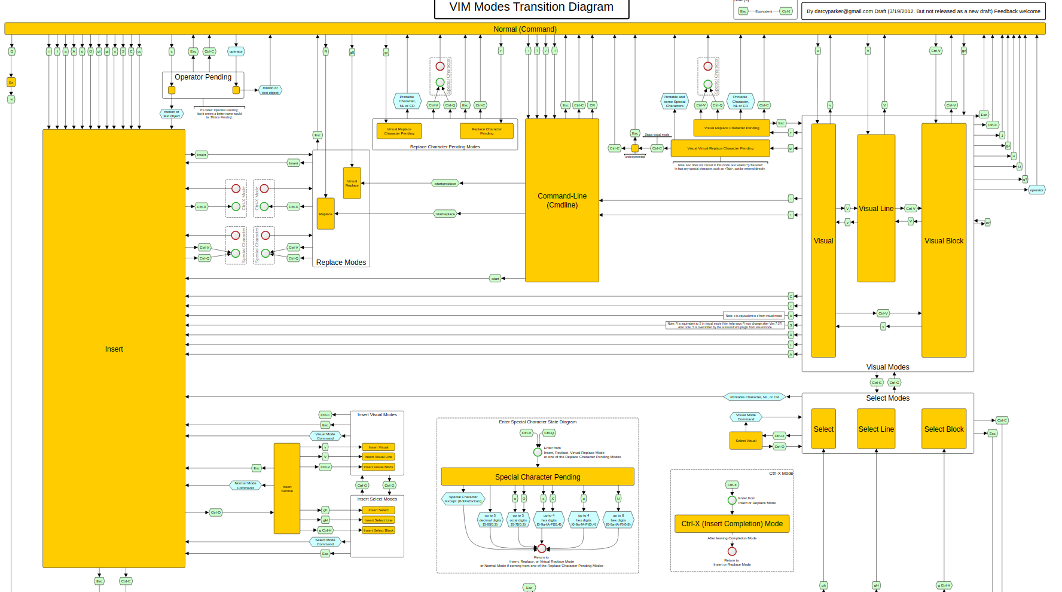Click the g Ctrl-H node below Select Block
The height and width of the screenshot is (592, 1062).
click(x=944, y=585)
